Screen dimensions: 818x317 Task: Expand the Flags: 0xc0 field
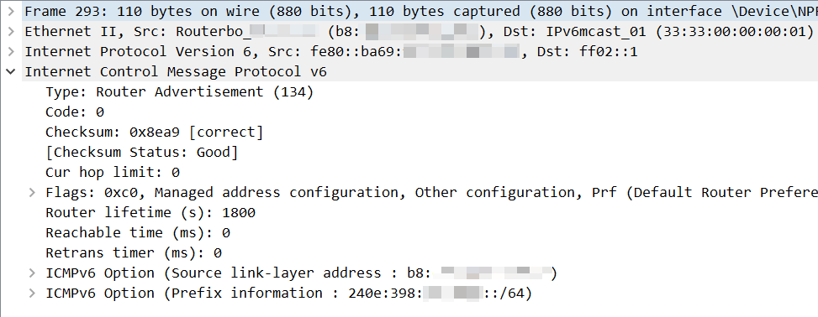pyautogui.click(x=32, y=193)
